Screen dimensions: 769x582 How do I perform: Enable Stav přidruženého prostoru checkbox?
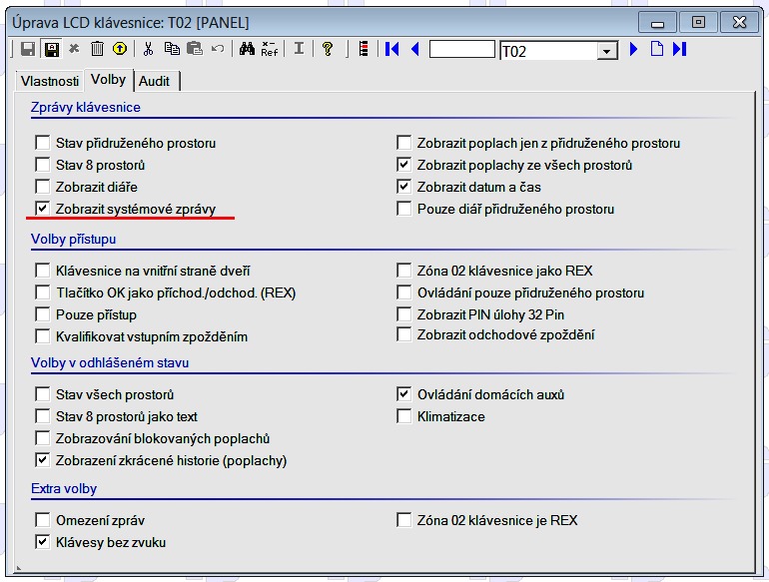click(x=42, y=143)
